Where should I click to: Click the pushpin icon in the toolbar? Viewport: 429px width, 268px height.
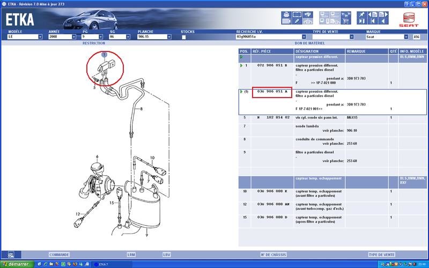361,14
